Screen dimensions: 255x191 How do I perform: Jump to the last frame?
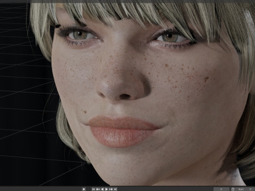(115, 189)
